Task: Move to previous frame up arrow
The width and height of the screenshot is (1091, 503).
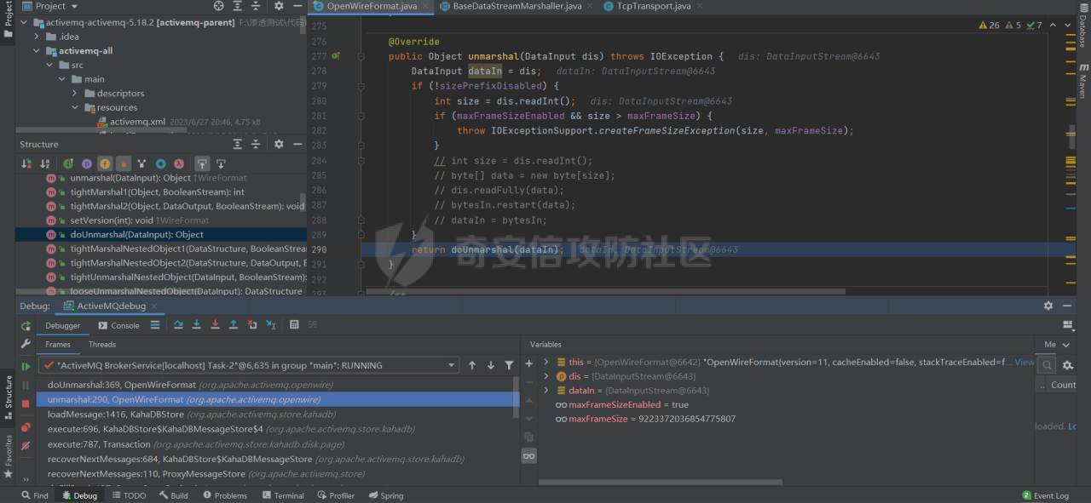Action: pos(472,365)
